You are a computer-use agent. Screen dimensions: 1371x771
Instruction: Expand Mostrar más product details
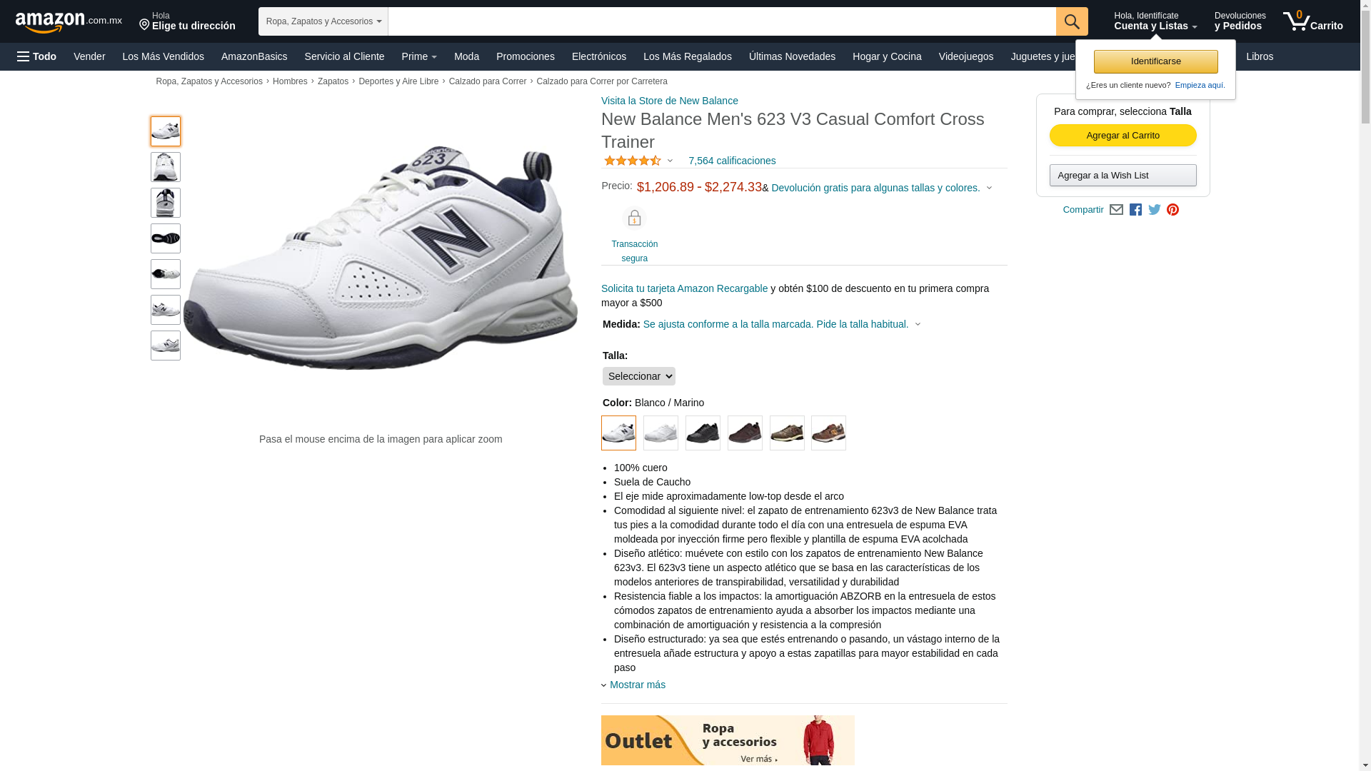click(x=637, y=685)
